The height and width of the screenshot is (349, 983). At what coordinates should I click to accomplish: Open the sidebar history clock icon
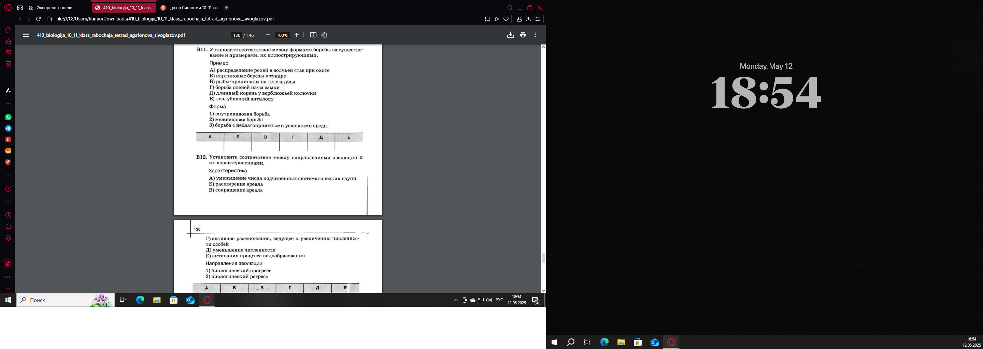tap(8, 216)
